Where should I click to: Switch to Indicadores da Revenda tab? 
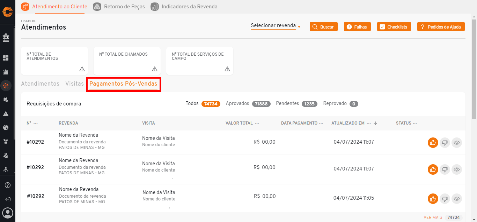(184, 7)
